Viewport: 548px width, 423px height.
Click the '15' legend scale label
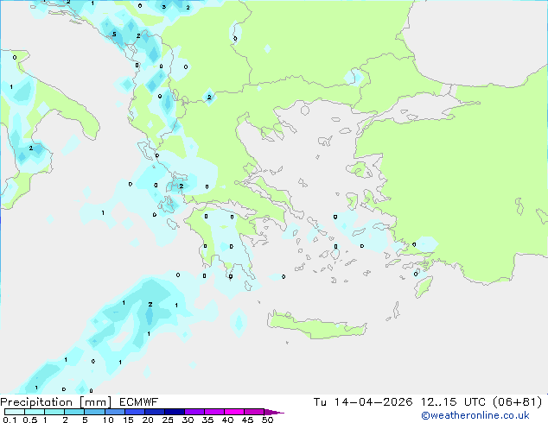(128, 420)
